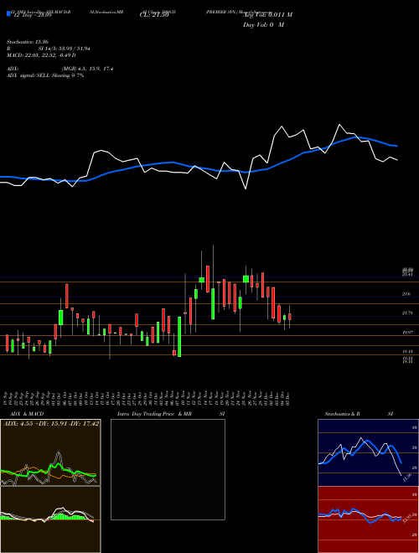Click the last red candlestick on chart
The height and width of the screenshot is (553, 419).
tap(290, 317)
